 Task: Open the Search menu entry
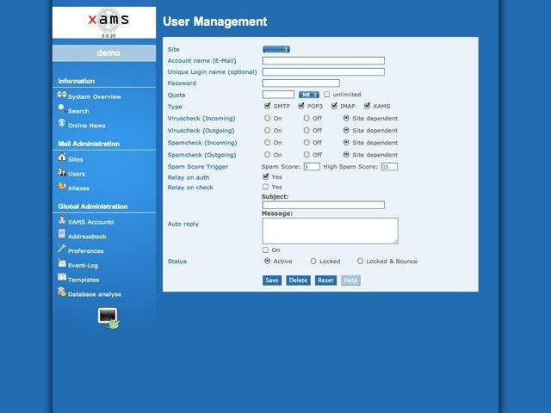click(x=78, y=111)
